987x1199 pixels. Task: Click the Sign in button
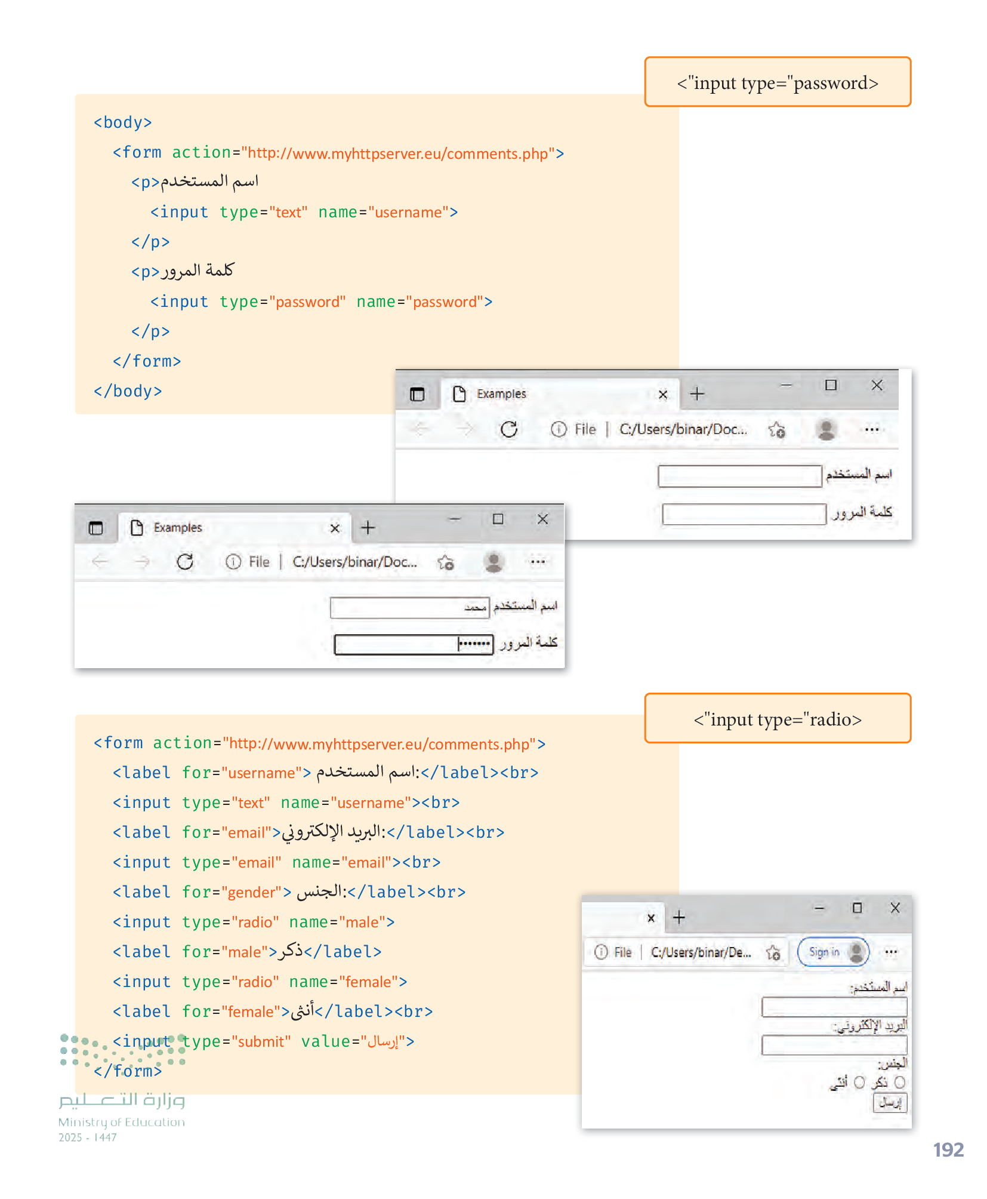pyautogui.click(x=825, y=952)
